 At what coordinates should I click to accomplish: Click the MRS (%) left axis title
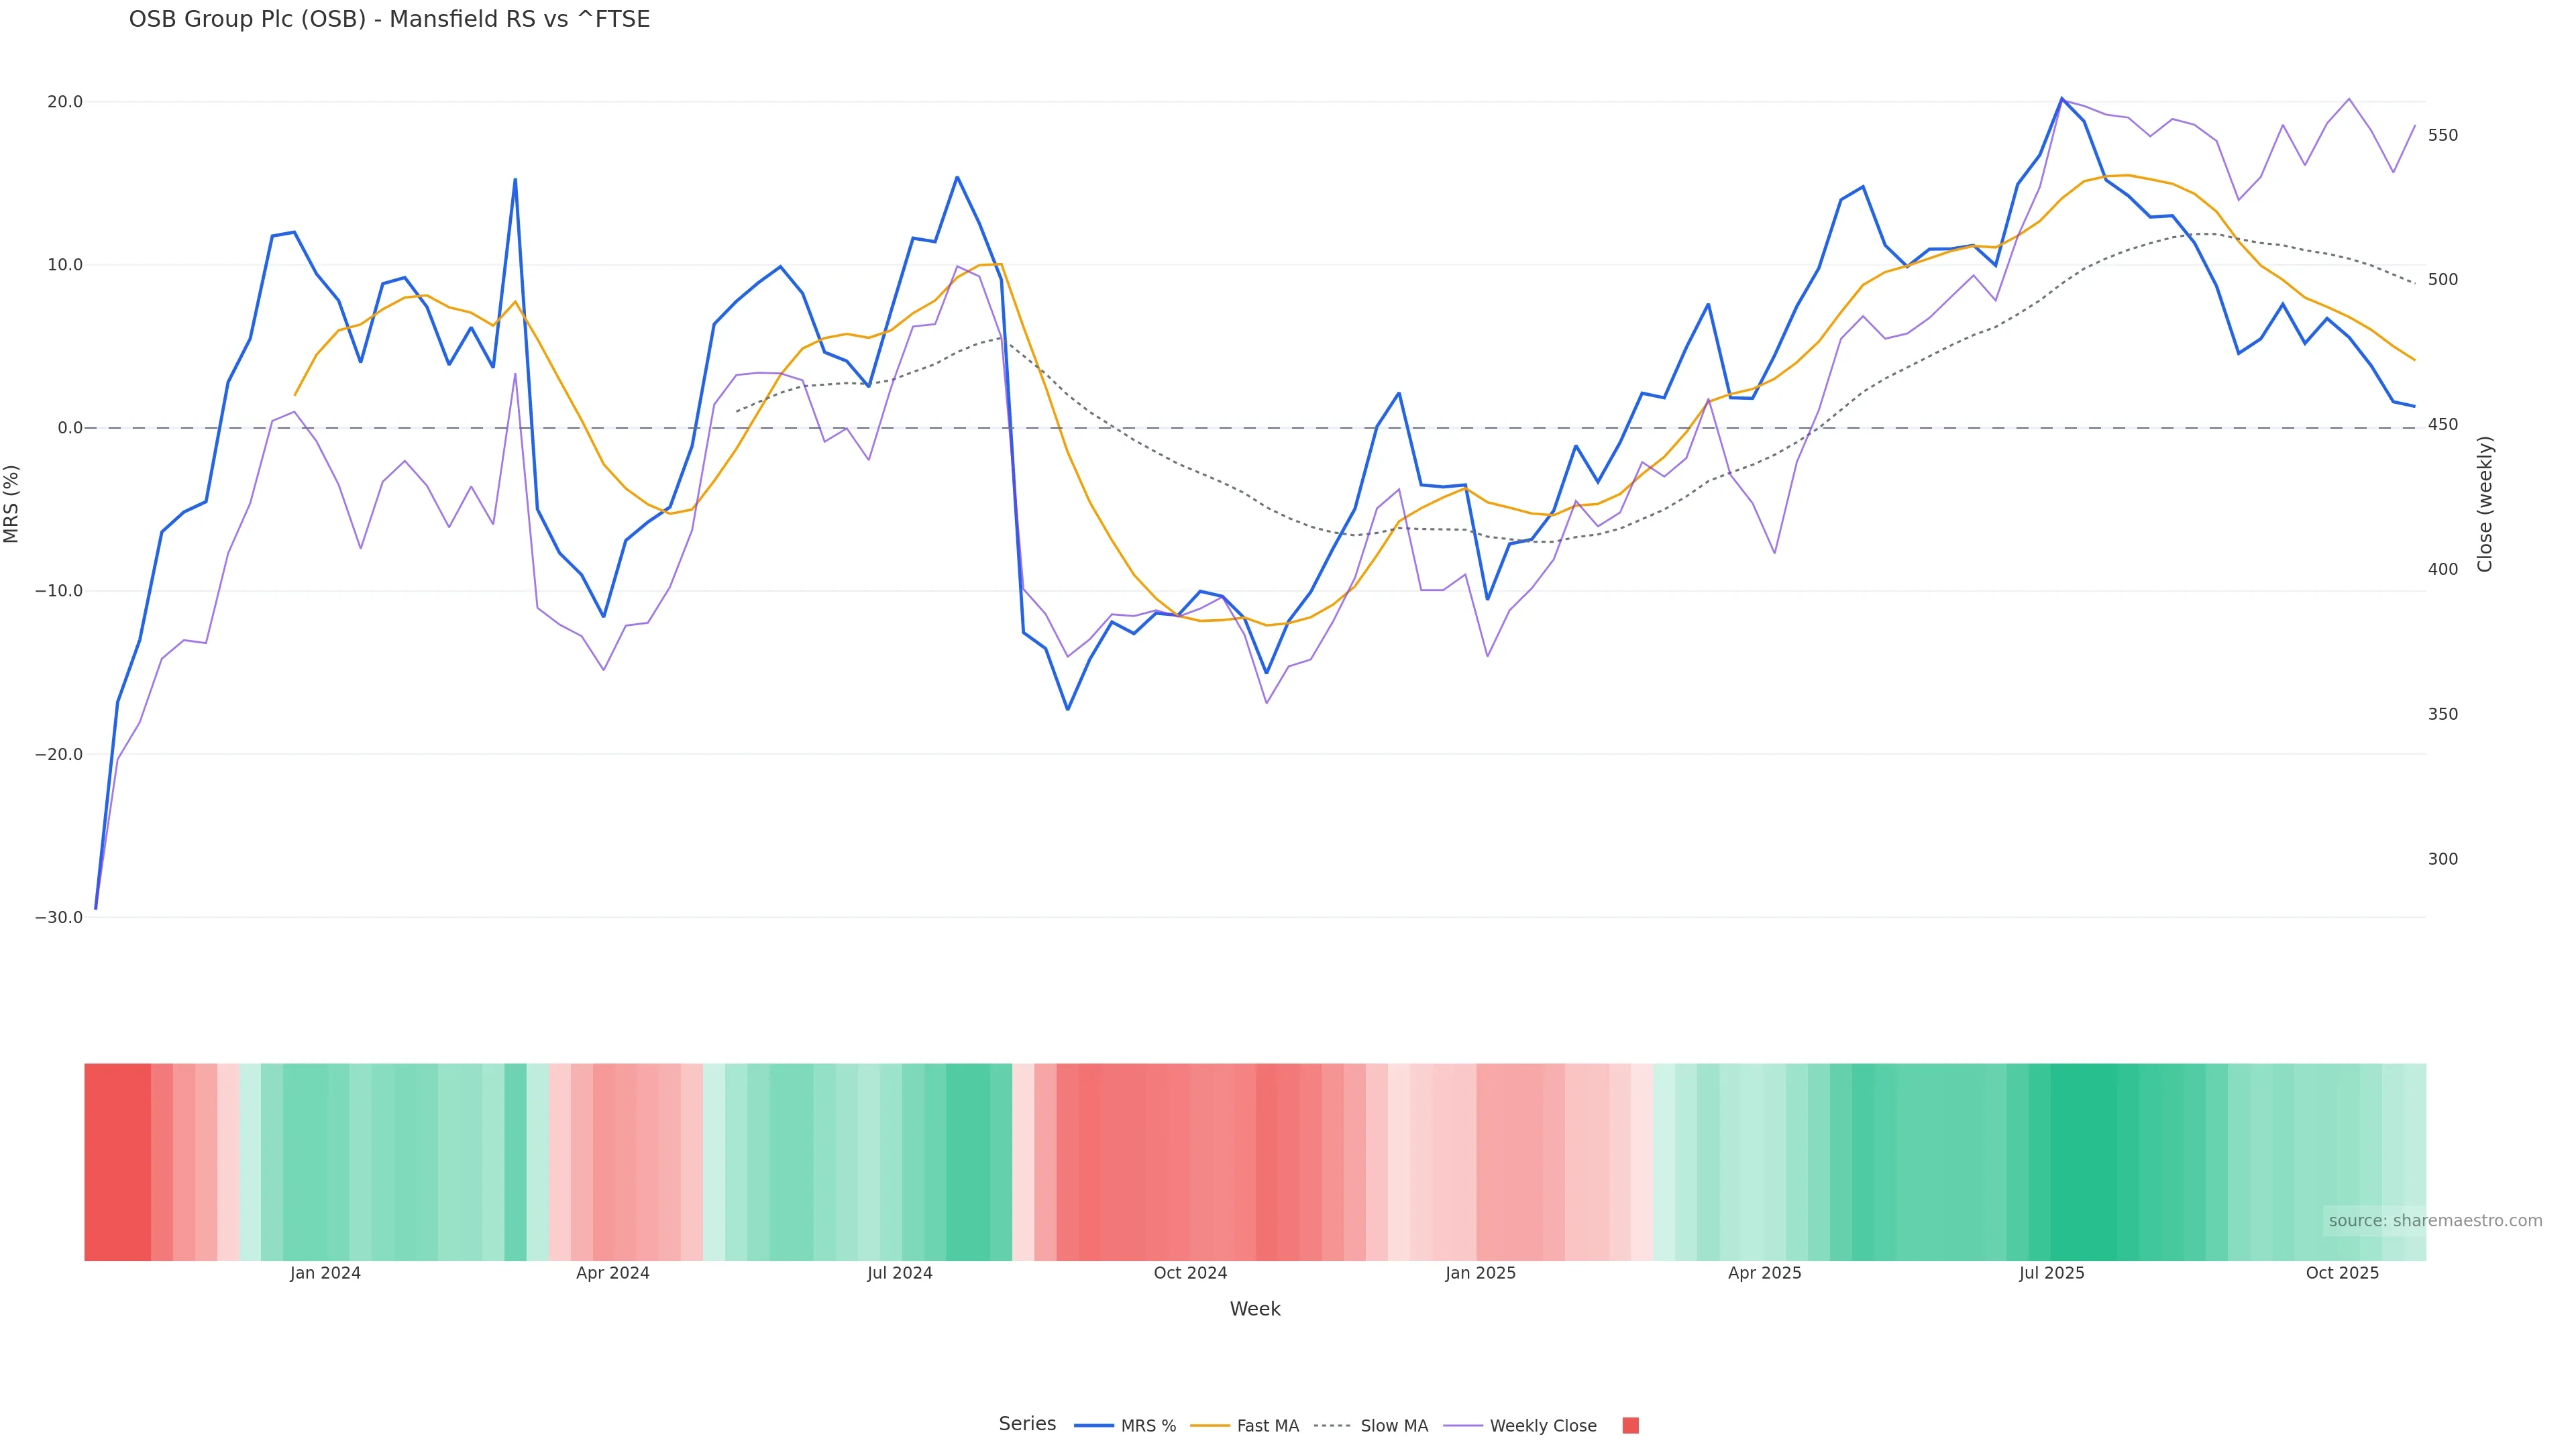pyautogui.click(x=12, y=503)
